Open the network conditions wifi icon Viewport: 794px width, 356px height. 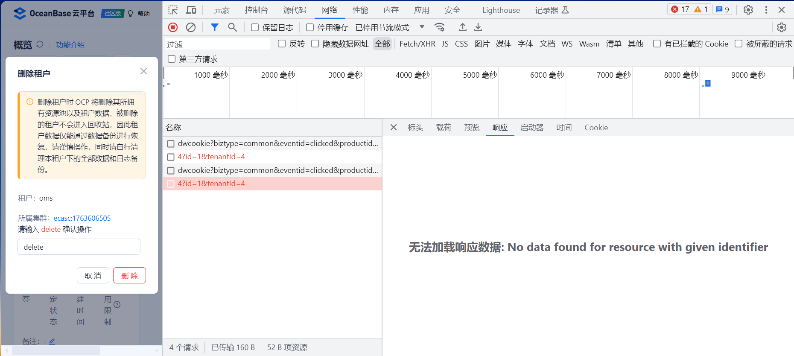click(x=439, y=27)
